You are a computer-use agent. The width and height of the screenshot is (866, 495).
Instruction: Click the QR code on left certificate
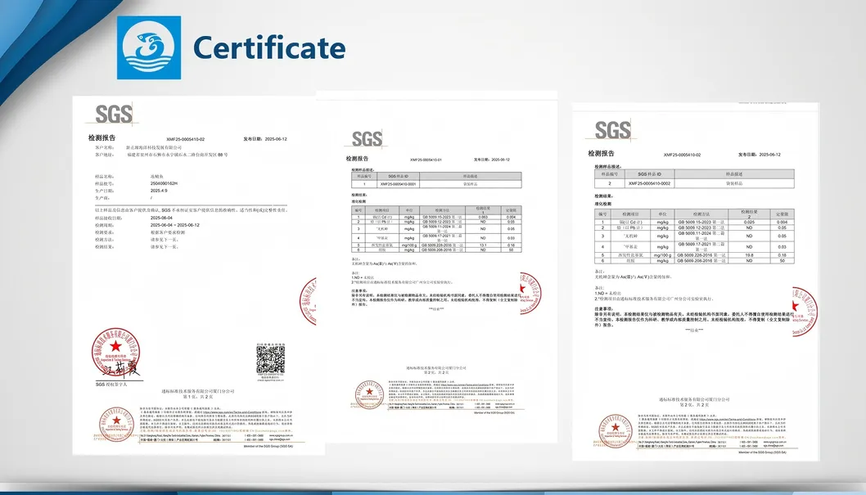[269, 362]
